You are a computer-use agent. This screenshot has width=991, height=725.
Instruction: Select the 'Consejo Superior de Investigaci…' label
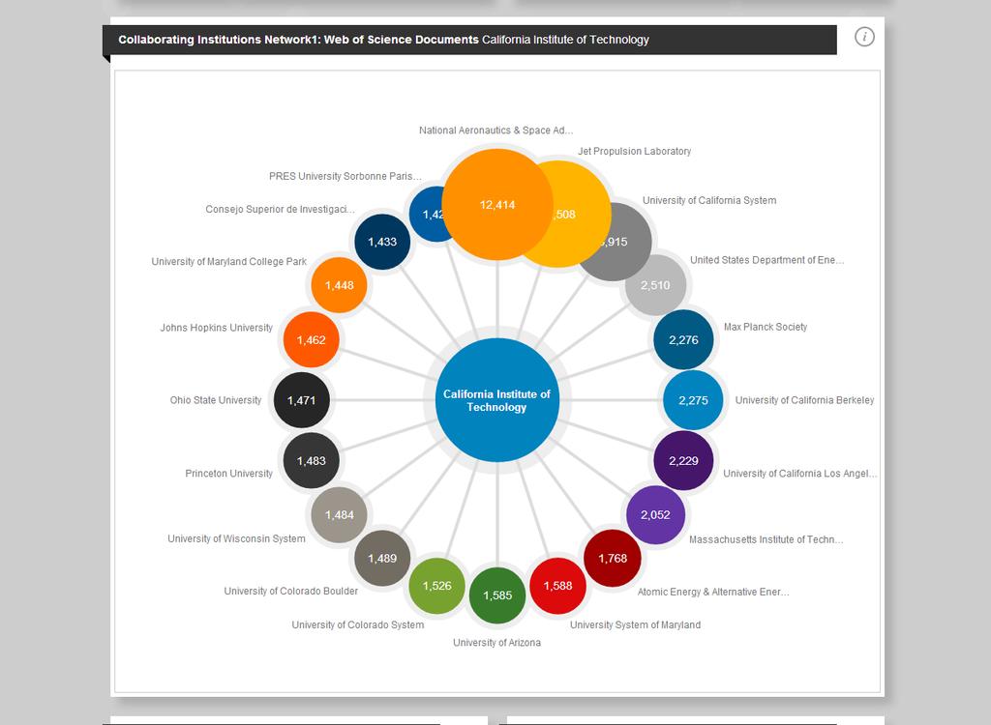280,209
